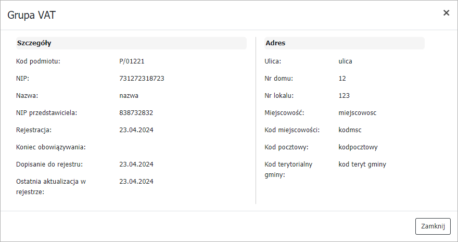The image size is (458, 242).
Task: Click the Kod podmiotu value P/01221
Action: [132, 61]
